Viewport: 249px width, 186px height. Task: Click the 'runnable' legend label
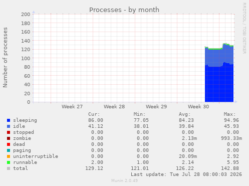(25, 162)
